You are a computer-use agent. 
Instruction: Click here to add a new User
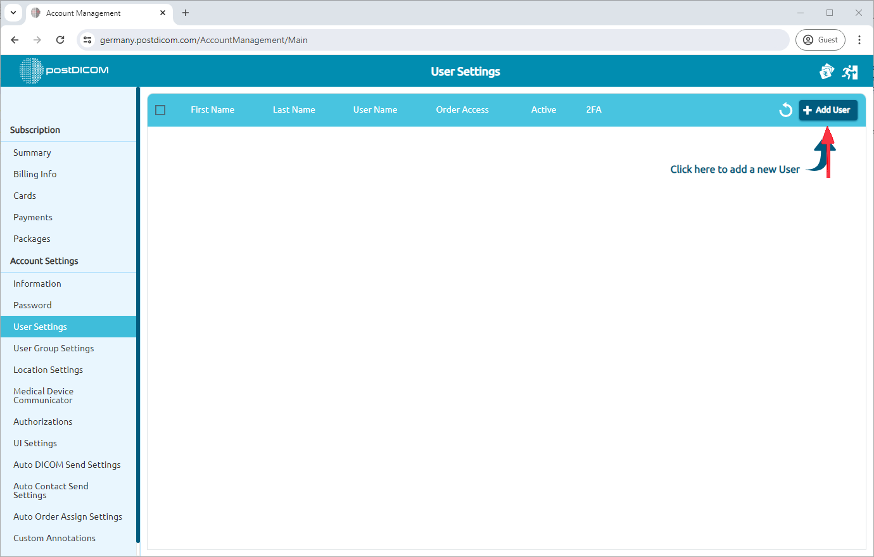(735, 169)
